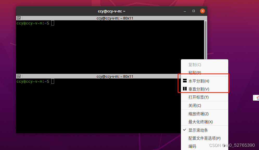Select 水平分割(H) horizontal split option
This screenshot has width=259, height=150.
(205, 81)
